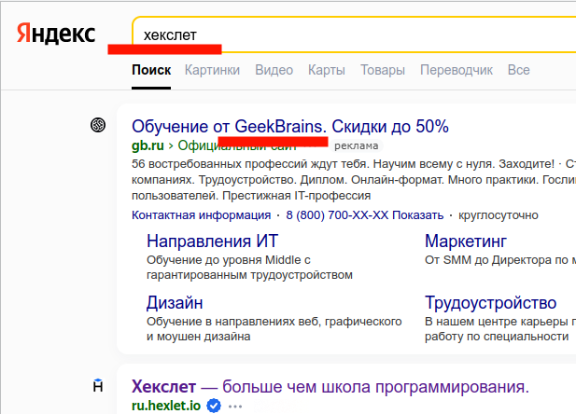
Task: Open the Трудоустройство sitelink
Action: tap(491, 303)
